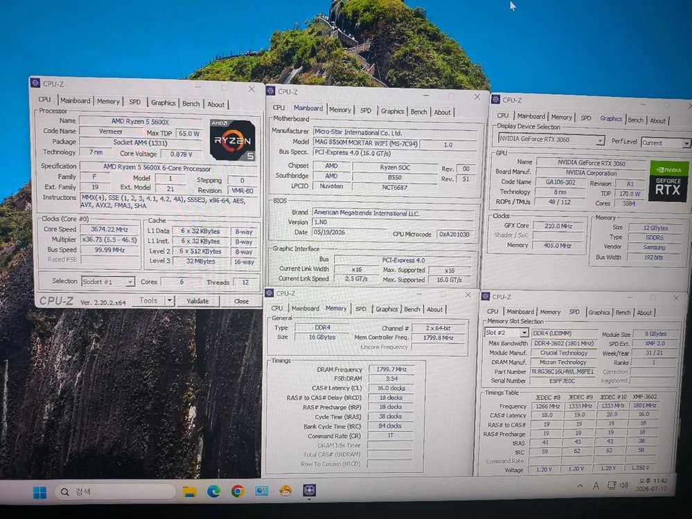The image size is (692, 519).
Task: Click the CPU-Z title icon in SPD window
Action: pyautogui.click(x=486, y=296)
